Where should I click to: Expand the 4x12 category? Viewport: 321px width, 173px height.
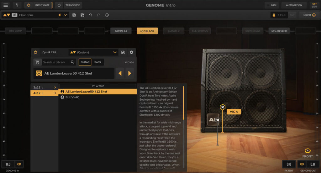tap(45, 93)
